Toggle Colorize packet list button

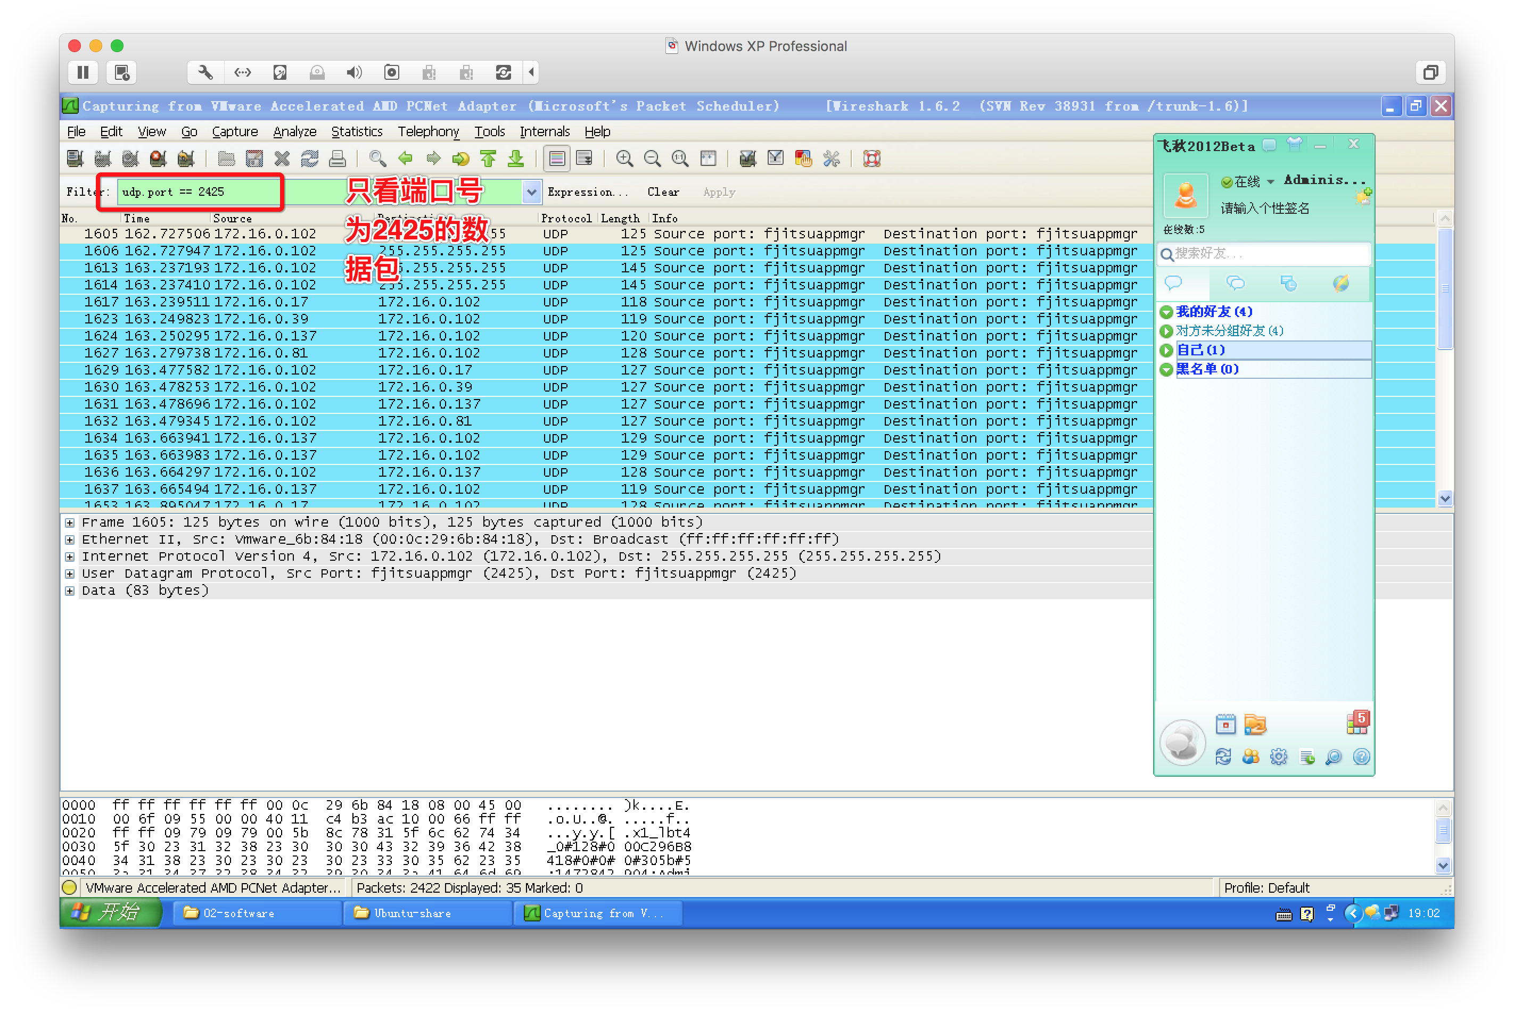click(x=556, y=159)
